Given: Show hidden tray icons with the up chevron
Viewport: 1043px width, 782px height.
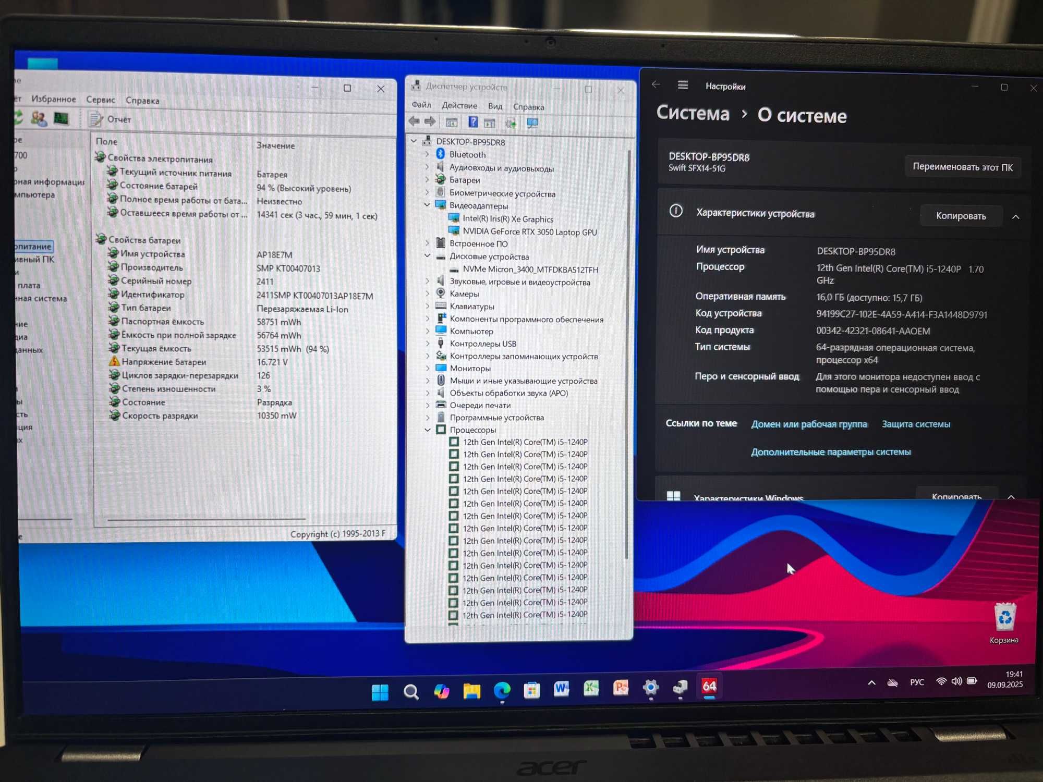Looking at the screenshot, I should [x=871, y=682].
